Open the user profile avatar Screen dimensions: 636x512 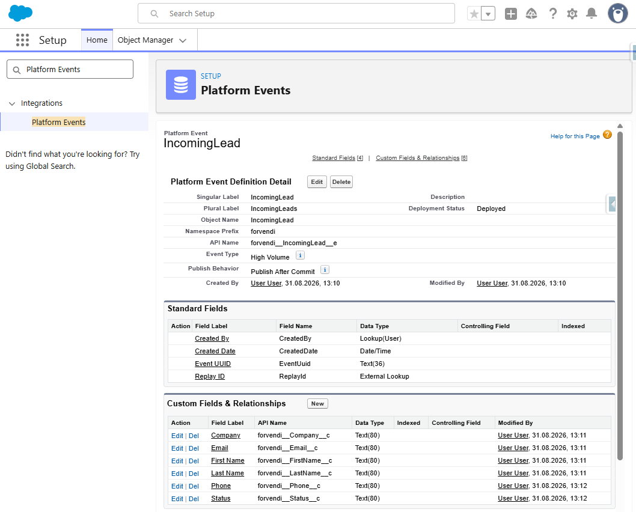click(618, 13)
